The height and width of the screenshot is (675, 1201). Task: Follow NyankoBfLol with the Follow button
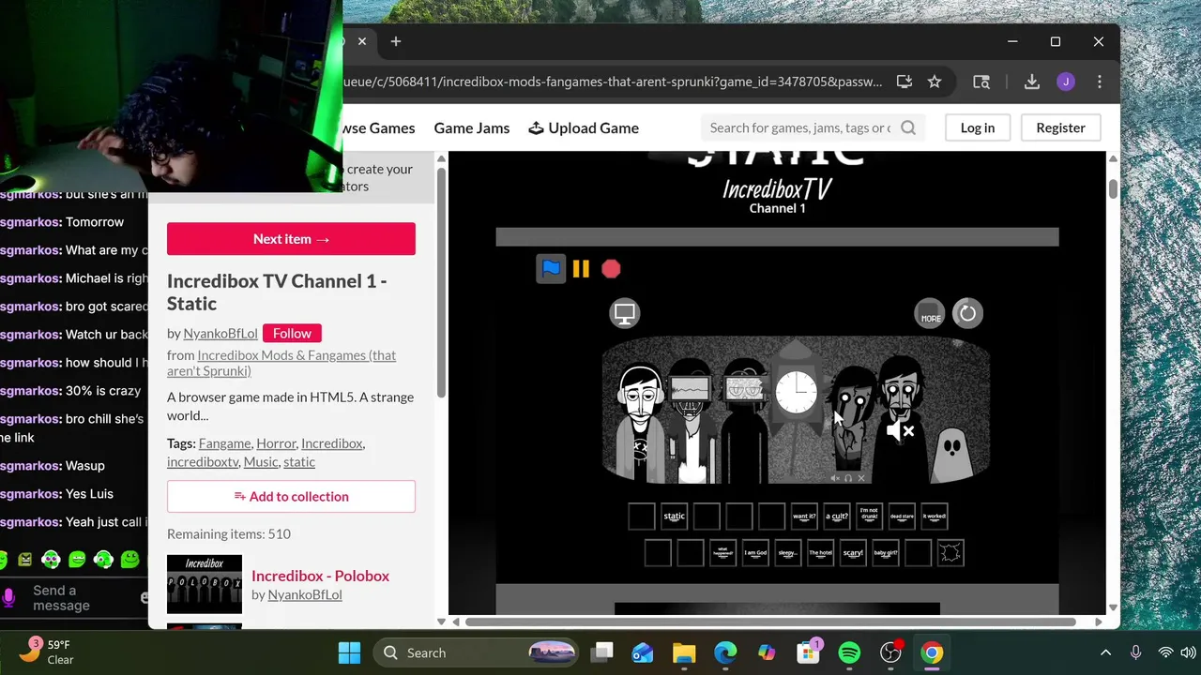292,333
